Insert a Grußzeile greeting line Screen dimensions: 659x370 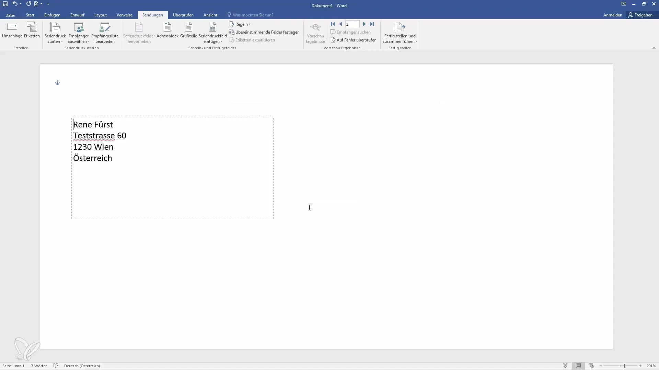pos(188,31)
